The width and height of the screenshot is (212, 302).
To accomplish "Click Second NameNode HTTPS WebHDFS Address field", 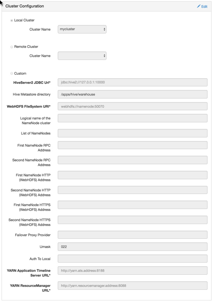I will [x=133, y=220].
